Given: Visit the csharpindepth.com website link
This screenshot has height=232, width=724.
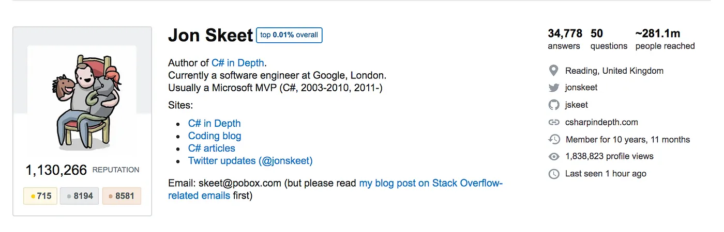Looking at the screenshot, I should (x=601, y=123).
